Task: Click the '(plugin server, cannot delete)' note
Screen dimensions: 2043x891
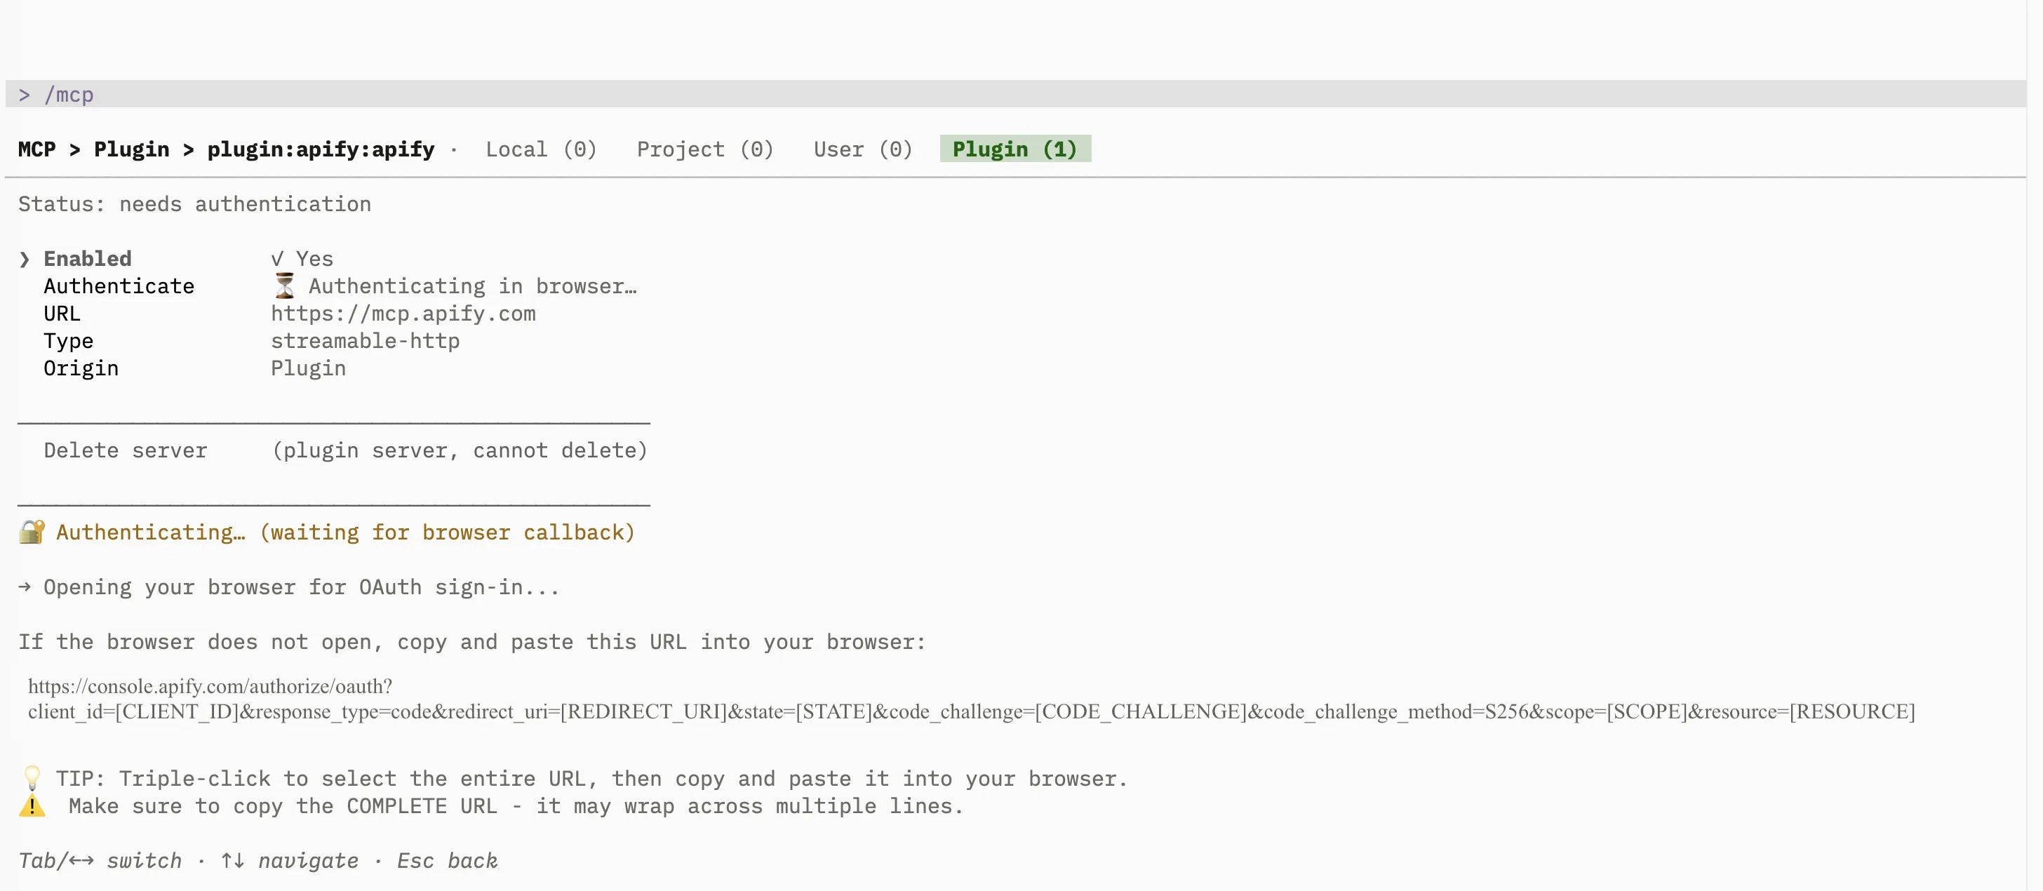Action: coord(460,450)
